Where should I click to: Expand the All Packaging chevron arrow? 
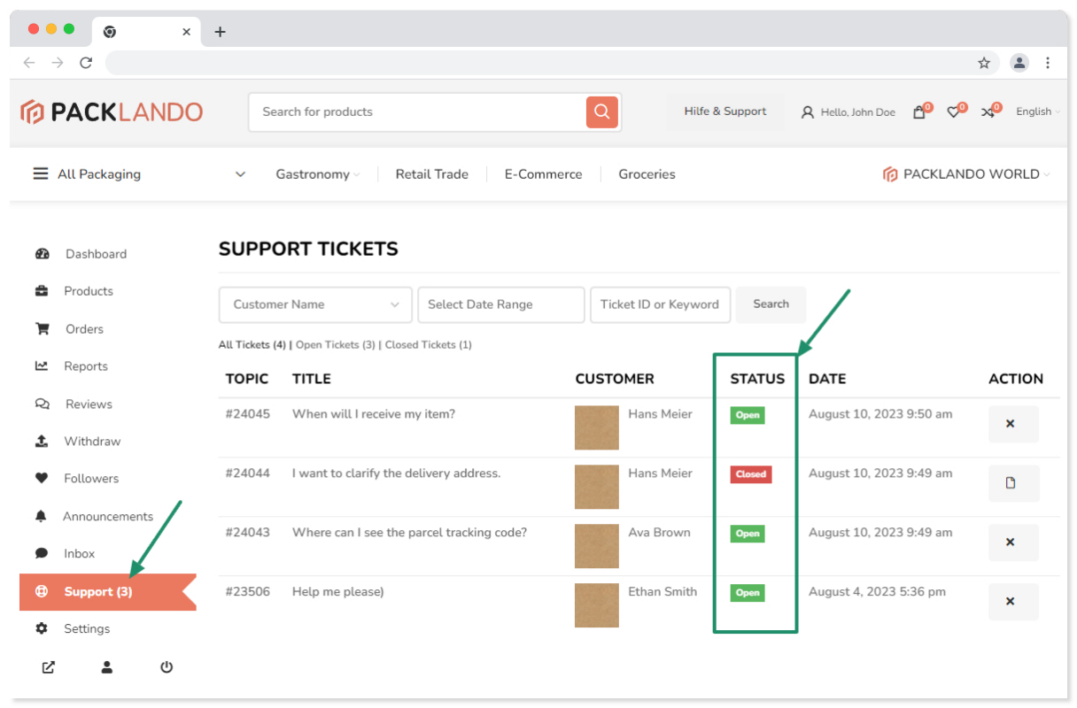coord(240,174)
